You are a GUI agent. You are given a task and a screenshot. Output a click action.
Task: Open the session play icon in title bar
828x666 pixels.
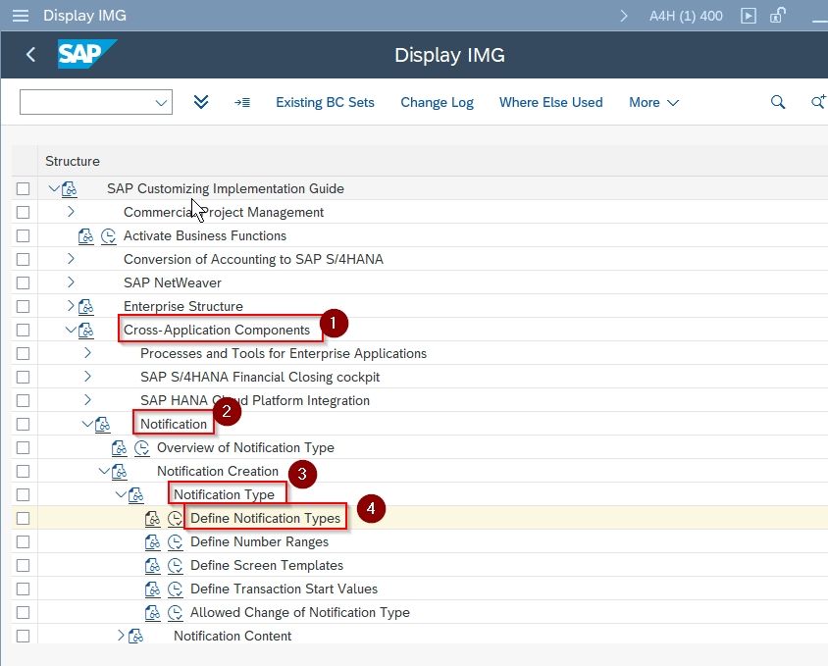748,16
